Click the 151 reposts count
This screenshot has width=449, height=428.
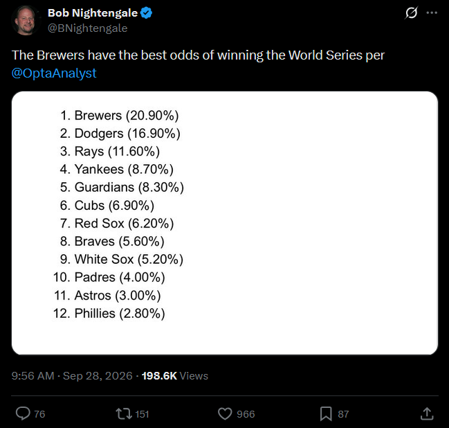point(142,414)
